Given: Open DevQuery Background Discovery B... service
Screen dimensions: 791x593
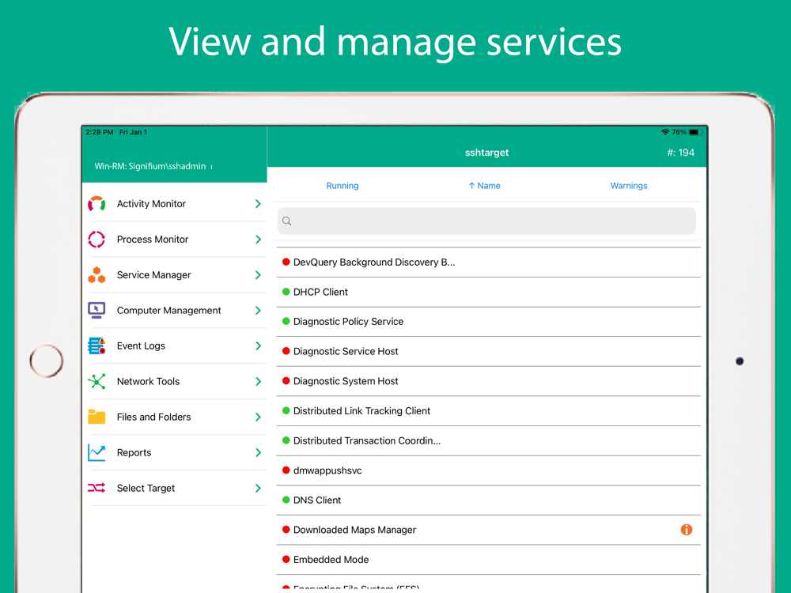Looking at the screenshot, I should click(x=488, y=263).
